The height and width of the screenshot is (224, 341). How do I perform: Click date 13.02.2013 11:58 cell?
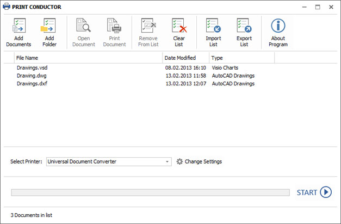pos(185,76)
